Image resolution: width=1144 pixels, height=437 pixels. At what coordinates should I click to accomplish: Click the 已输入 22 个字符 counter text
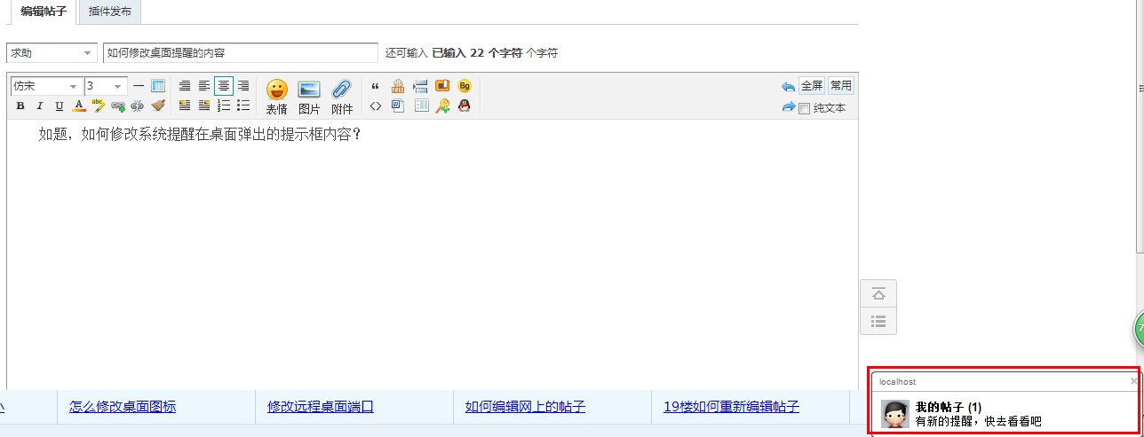pos(477,53)
